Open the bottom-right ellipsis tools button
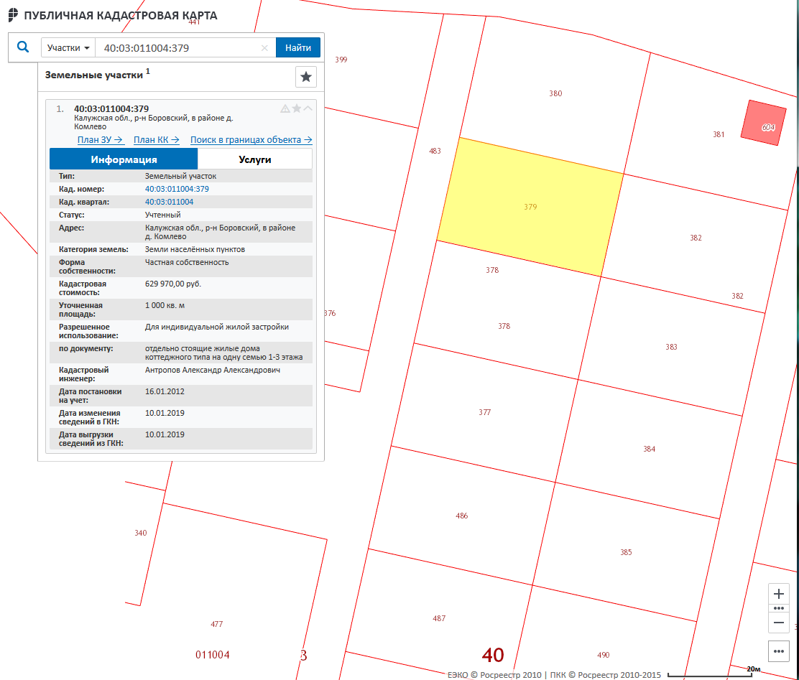The height and width of the screenshot is (680, 799). (x=779, y=651)
